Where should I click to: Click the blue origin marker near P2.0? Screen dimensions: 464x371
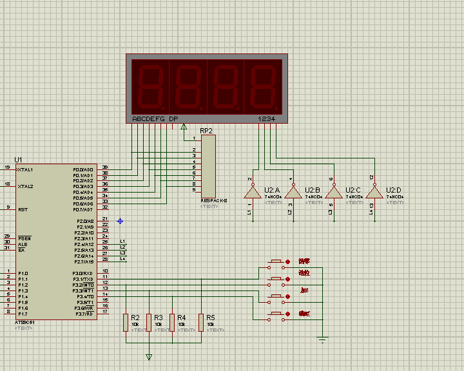point(120,221)
